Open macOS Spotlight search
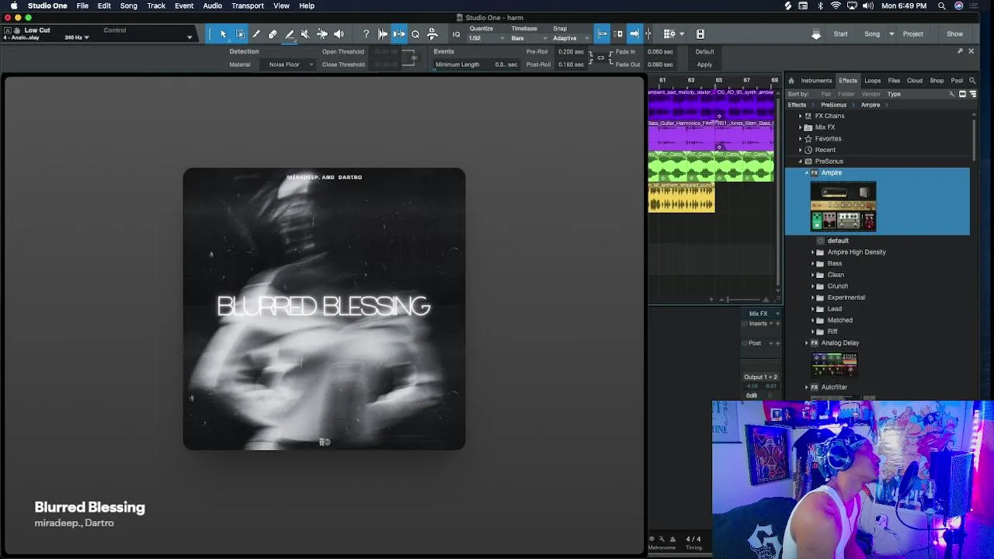This screenshot has height=559, width=994. 941,5
